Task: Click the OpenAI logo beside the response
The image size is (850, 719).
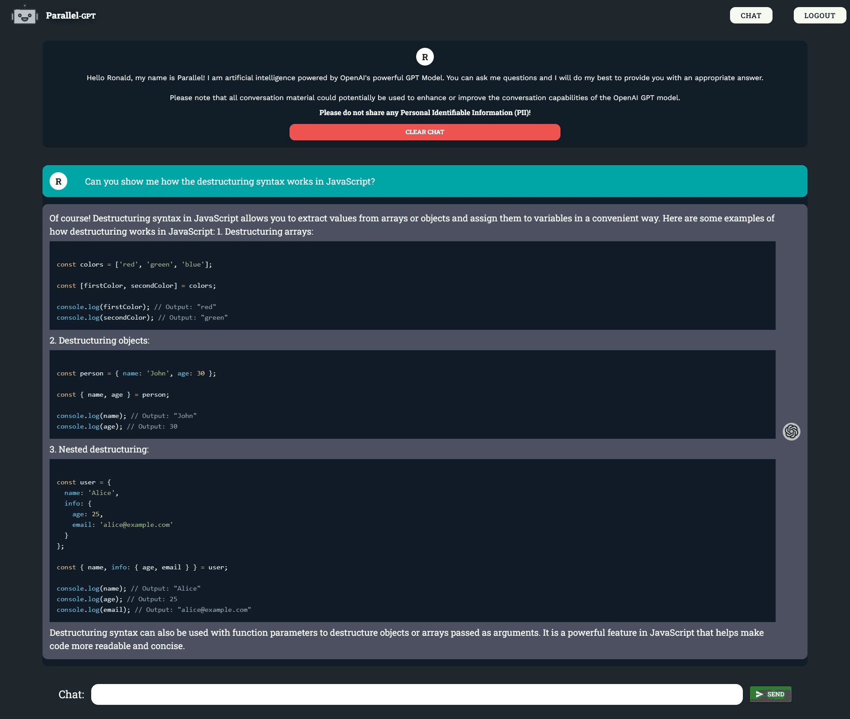Action: (791, 431)
